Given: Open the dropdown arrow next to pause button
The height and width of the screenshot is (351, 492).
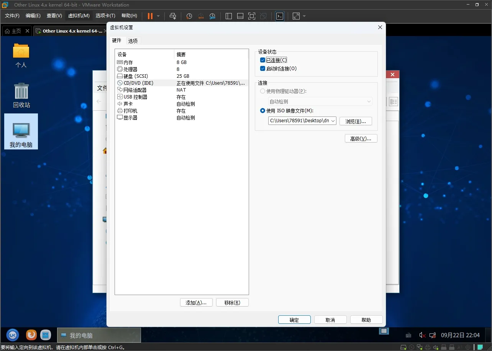Looking at the screenshot, I should pos(158,16).
